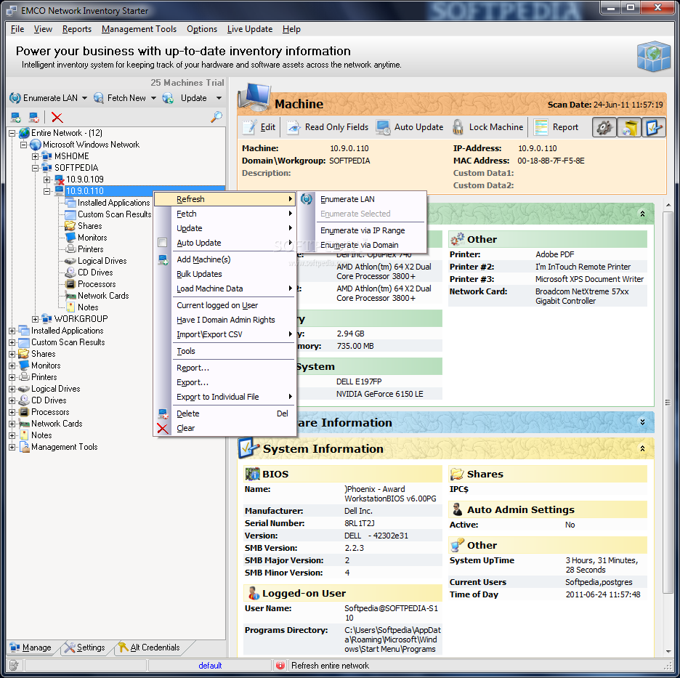Select the root CD Drives tree item
The width and height of the screenshot is (680, 678).
click(49, 400)
